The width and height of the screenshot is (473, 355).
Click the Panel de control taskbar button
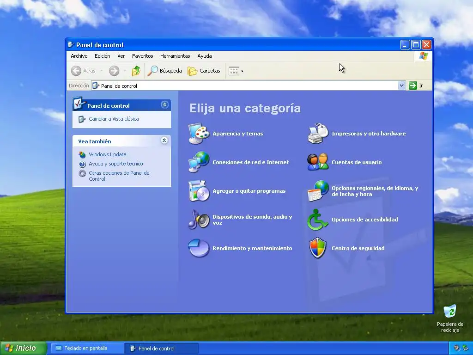click(x=161, y=349)
